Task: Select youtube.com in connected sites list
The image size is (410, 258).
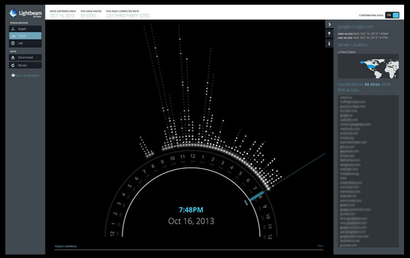Action: coord(348,245)
